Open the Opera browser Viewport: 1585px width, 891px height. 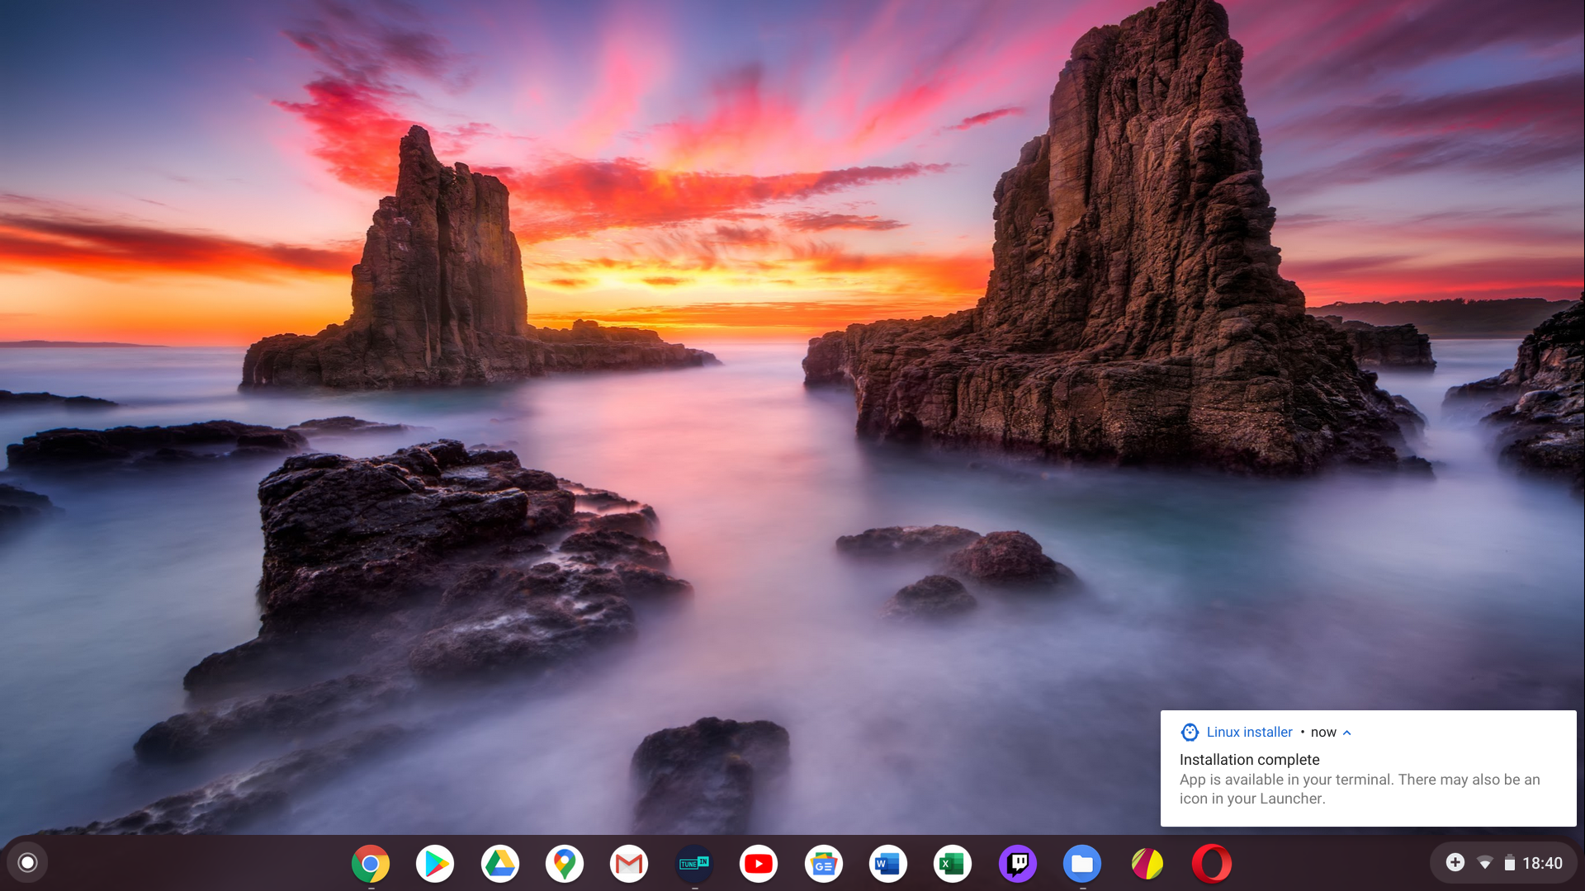(1212, 864)
